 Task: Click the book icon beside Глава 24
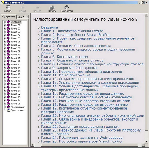(8, 100)
